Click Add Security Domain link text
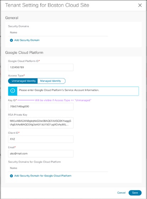The width and height of the screenshot is (147, 199). point(27,40)
